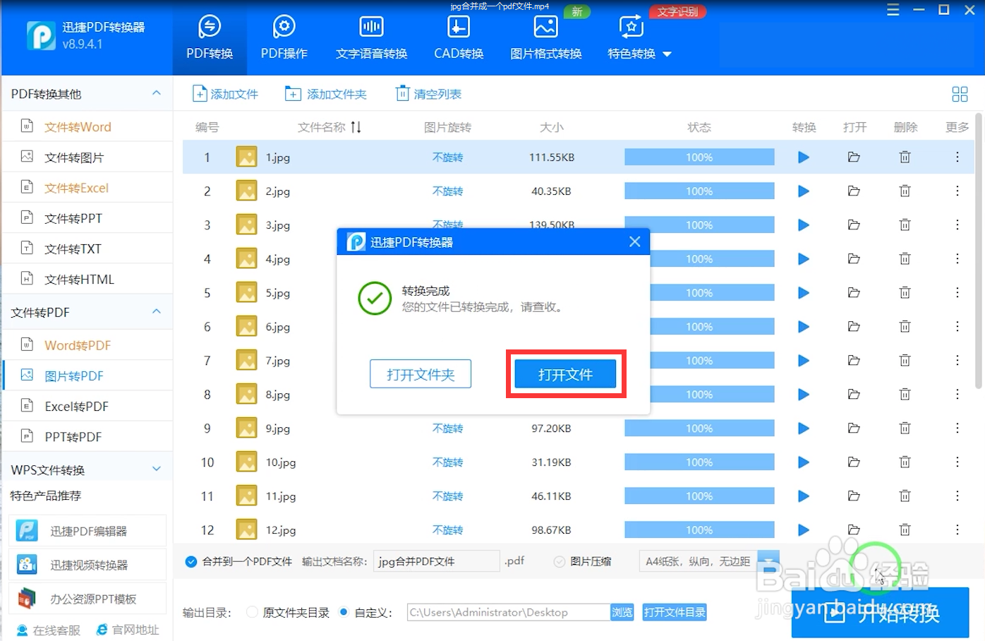Click 不旋转 rotation link for 9.jpg
The height and width of the screenshot is (641, 985).
(x=447, y=429)
